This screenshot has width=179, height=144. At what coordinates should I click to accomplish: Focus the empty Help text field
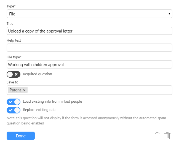pyautogui.click(x=89, y=48)
